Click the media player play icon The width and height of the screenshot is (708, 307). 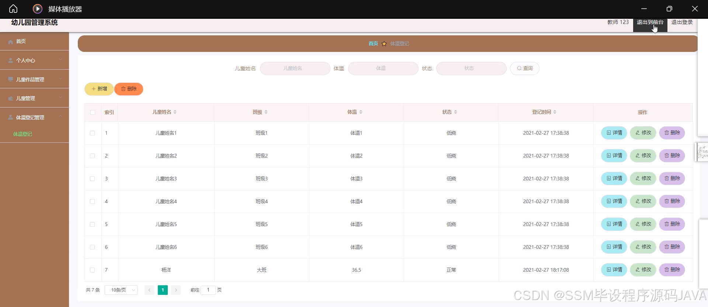[x=37, y=9]
